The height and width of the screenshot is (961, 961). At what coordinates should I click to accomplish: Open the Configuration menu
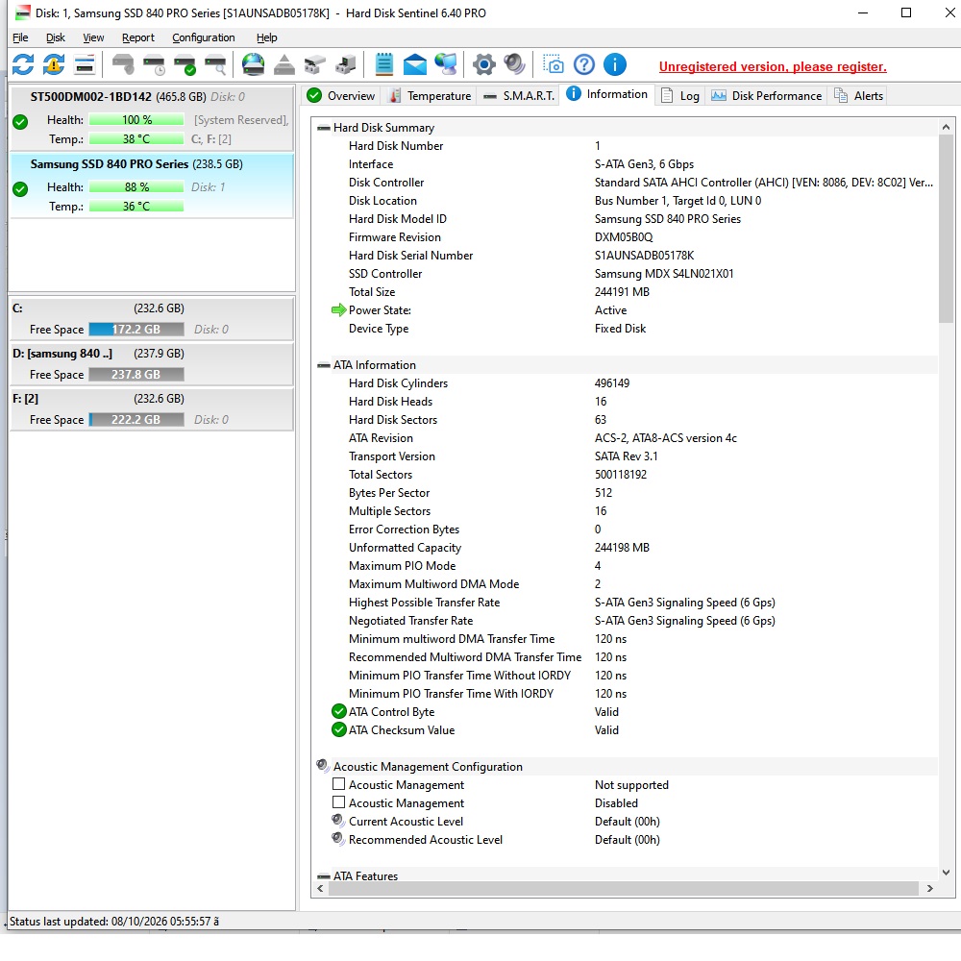[204, 37]
